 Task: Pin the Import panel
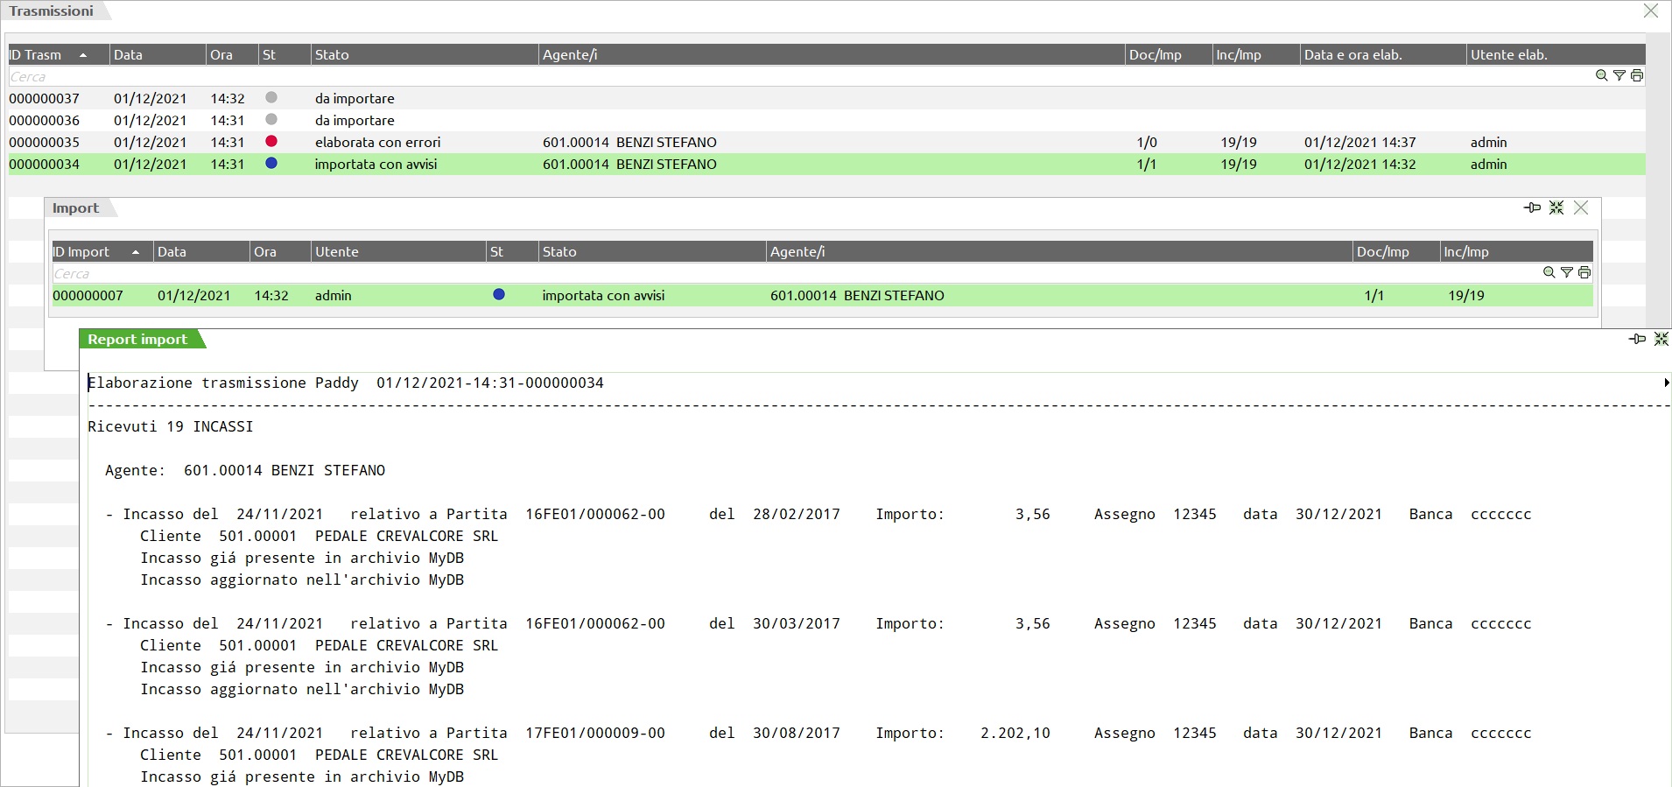pyautogui.click(x=1532, y=207)
